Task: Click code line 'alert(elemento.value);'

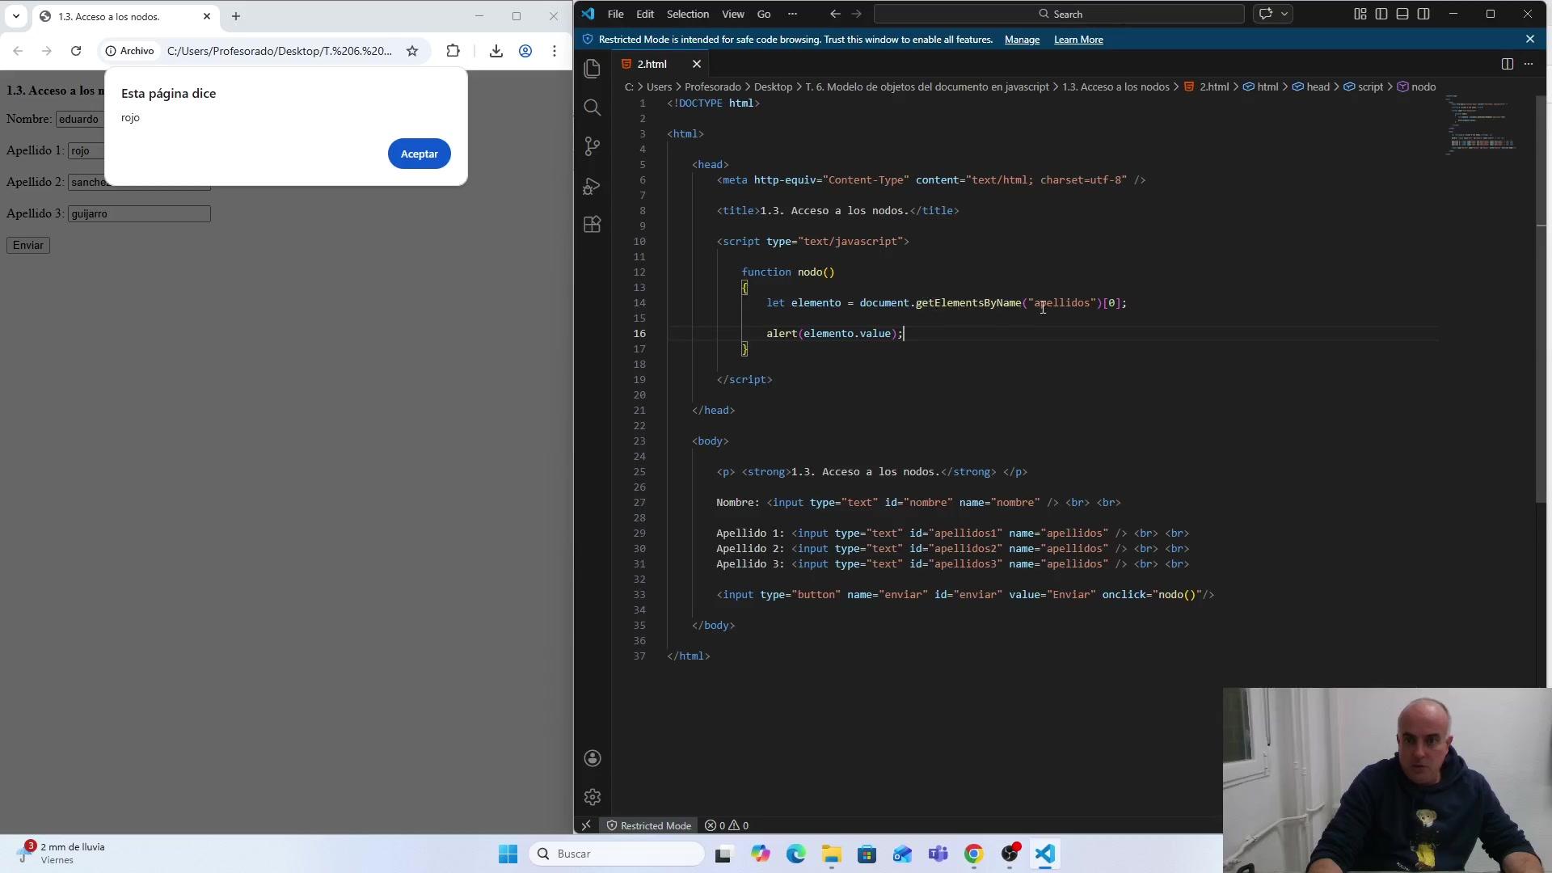Action: [834, 333]
